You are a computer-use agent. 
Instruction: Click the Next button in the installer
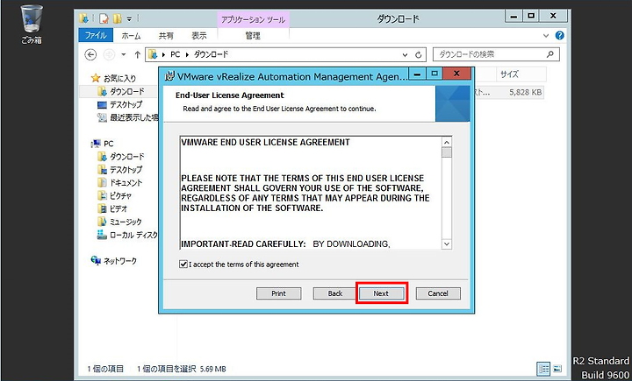381,293
